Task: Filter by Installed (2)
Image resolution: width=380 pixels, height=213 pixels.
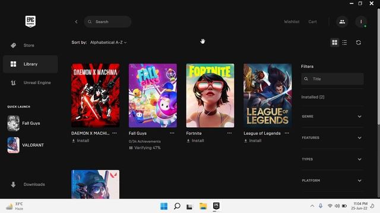Action: point(313,97)
